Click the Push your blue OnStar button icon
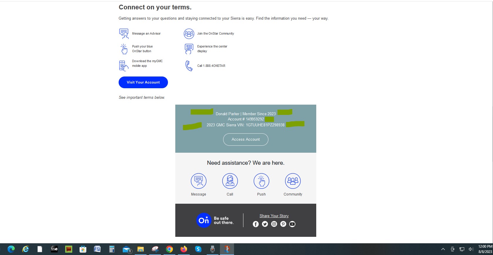 point(124,49)
